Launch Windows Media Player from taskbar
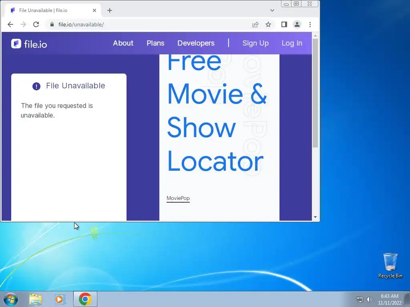The height and width of the screenshot is (307, 410). point(60,299)
